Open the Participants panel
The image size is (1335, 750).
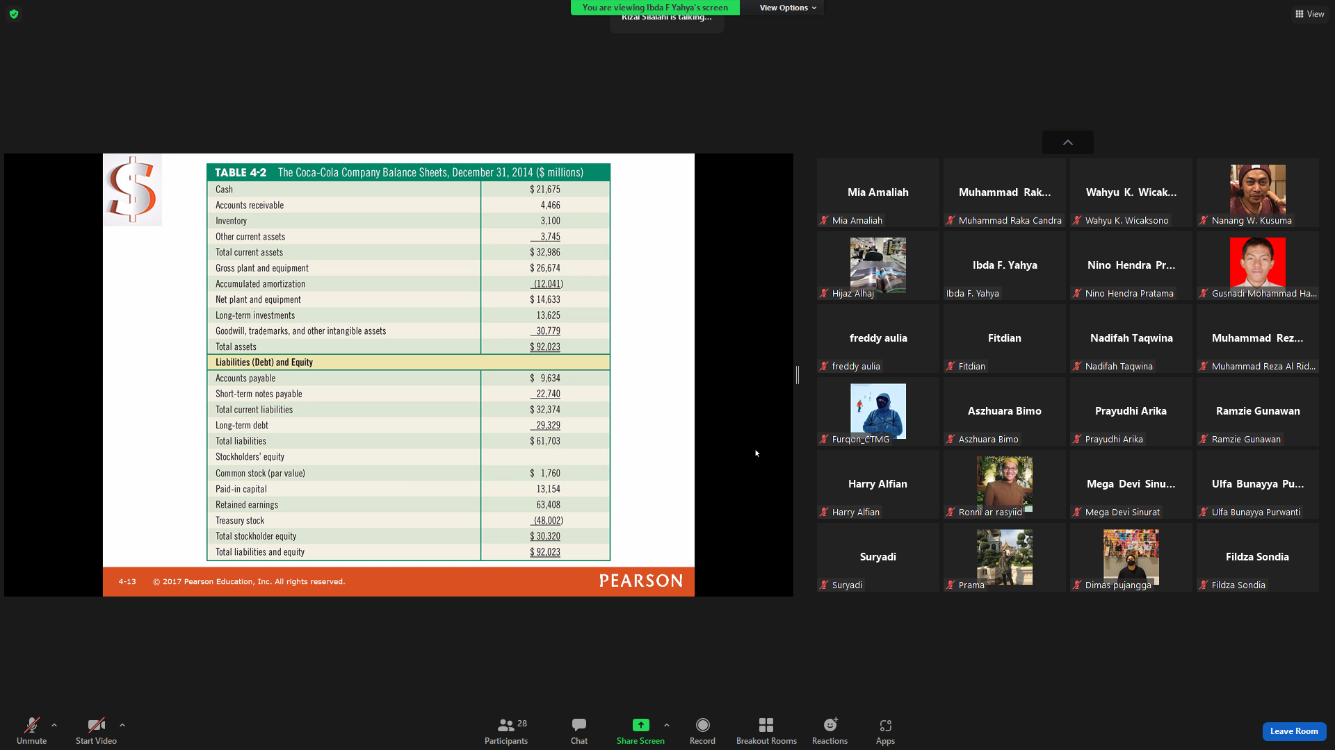tap(506, 731)
